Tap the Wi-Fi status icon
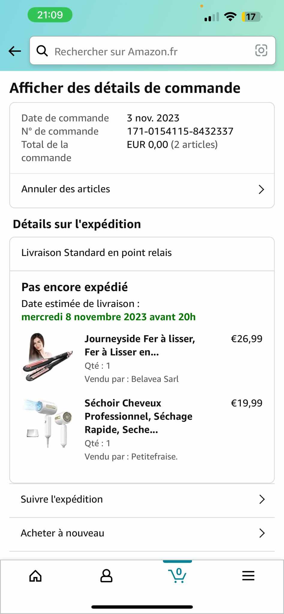284x614 pixels. (230, 17)
